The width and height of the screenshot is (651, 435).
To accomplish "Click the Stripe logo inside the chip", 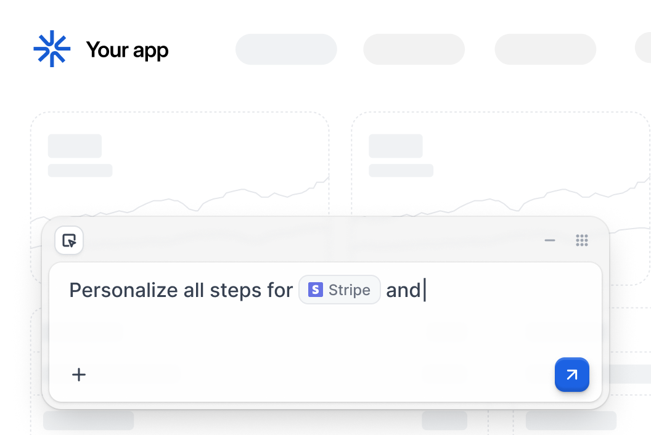I will 315,290.
